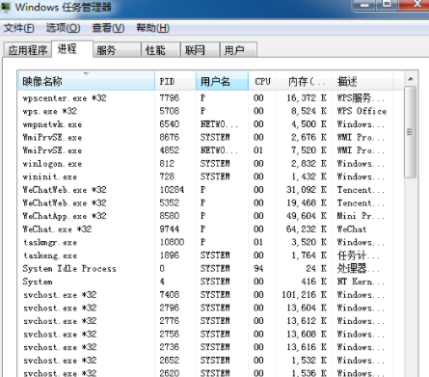Sort by 内存 column header

tap(304, 81)
